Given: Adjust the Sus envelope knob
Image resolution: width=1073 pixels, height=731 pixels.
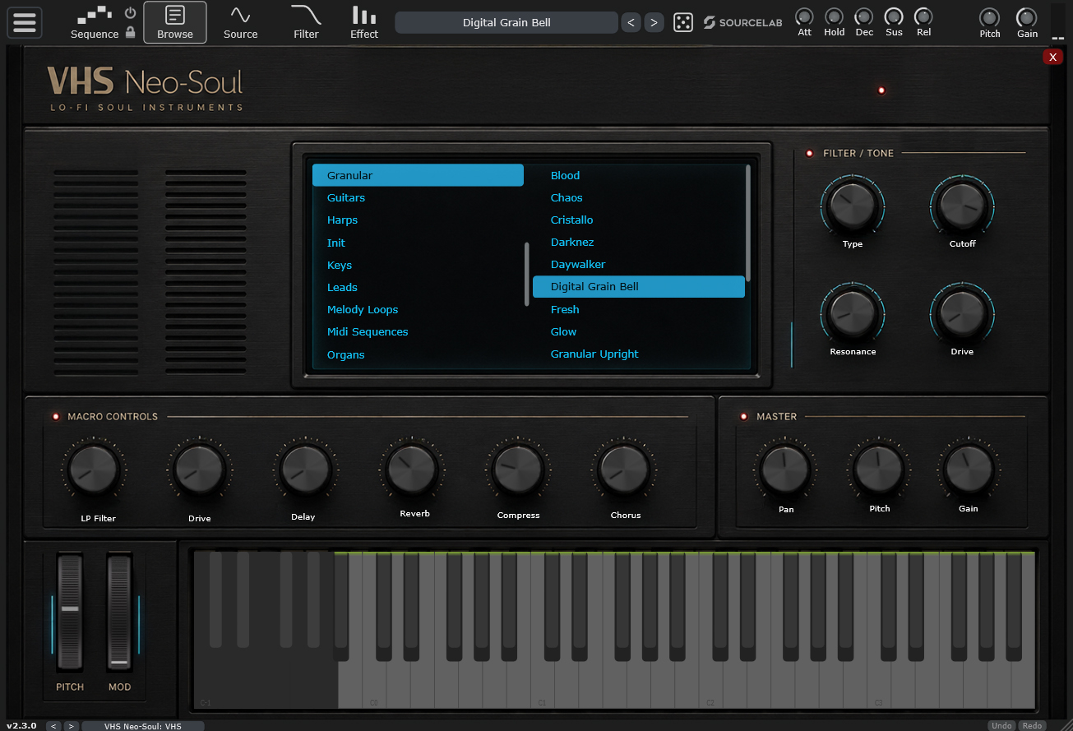Looking at the screenshot, I should coord(894,16).
